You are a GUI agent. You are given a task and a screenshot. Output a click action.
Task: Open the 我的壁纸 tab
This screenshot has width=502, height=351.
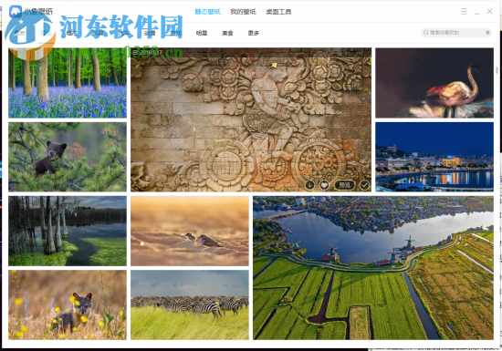click(243, 12)
